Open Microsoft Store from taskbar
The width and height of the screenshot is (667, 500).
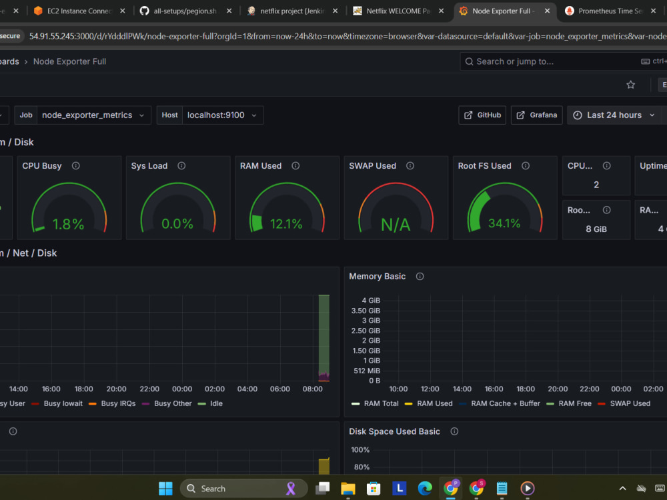[x=374, y=489]
